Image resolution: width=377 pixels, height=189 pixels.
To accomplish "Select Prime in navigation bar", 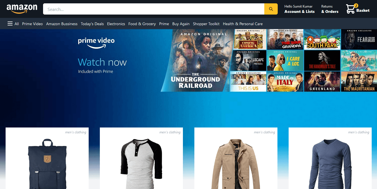I will pos(164,24).
